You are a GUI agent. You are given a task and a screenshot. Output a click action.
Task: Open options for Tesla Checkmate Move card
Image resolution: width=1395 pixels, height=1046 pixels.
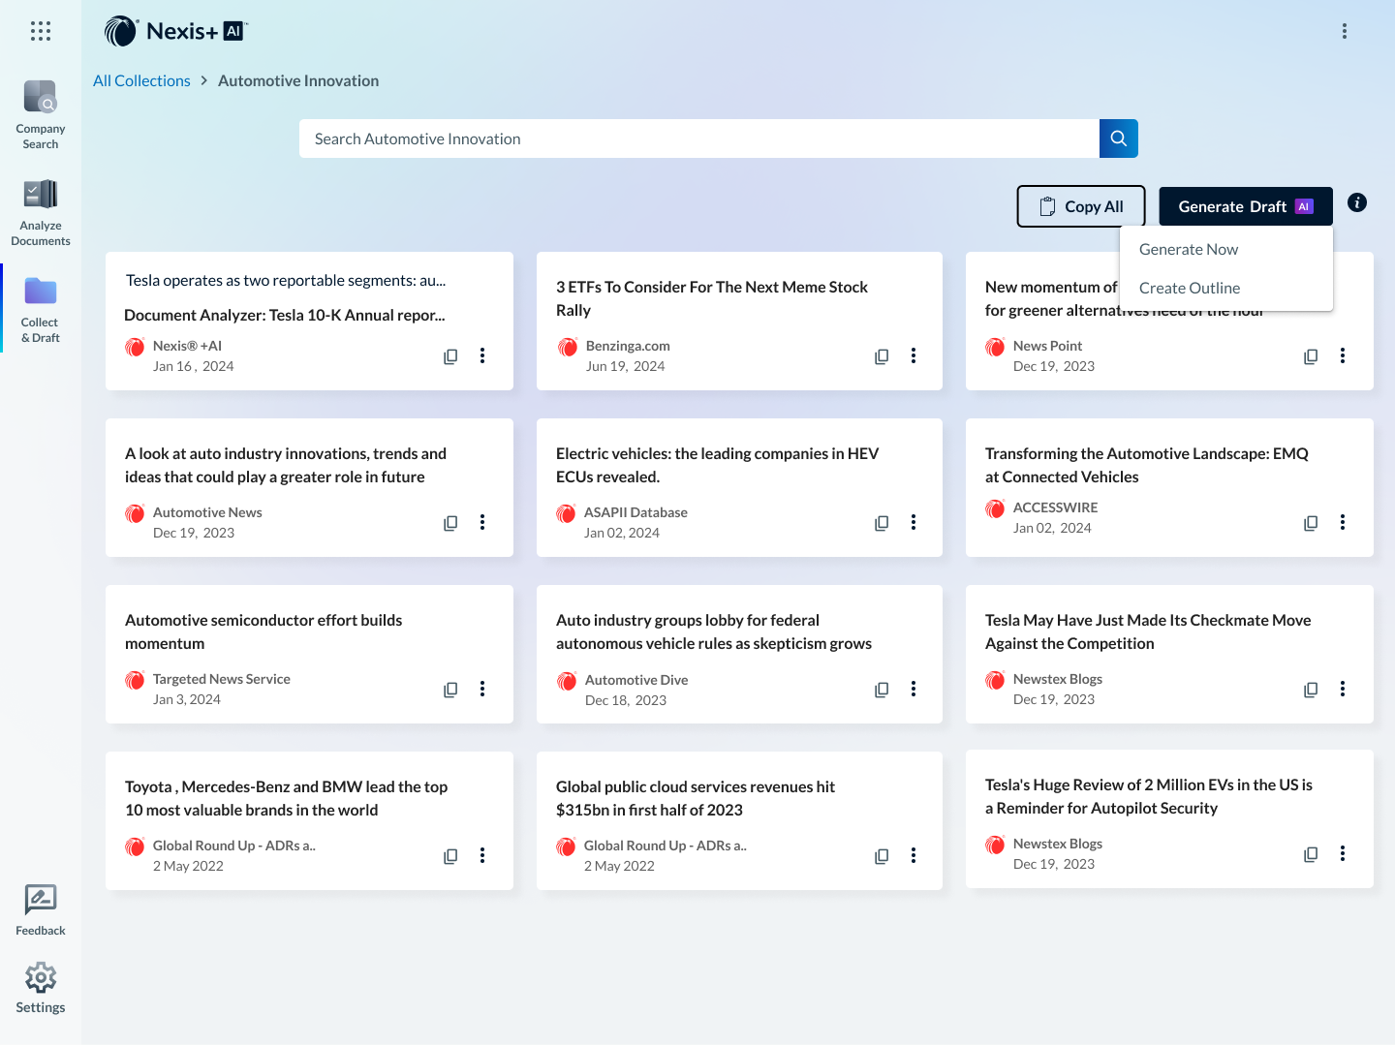coord(1343,689)
